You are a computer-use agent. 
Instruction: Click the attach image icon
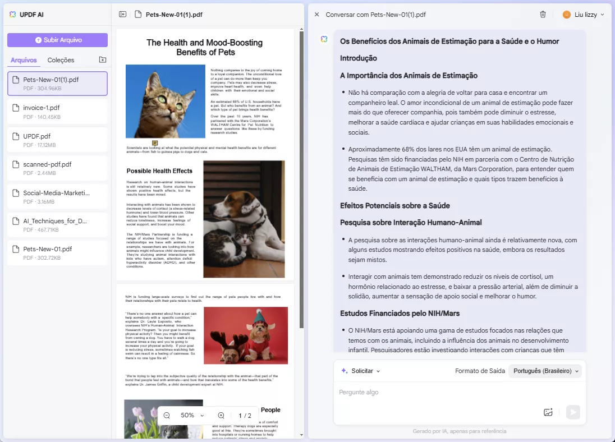548,412
